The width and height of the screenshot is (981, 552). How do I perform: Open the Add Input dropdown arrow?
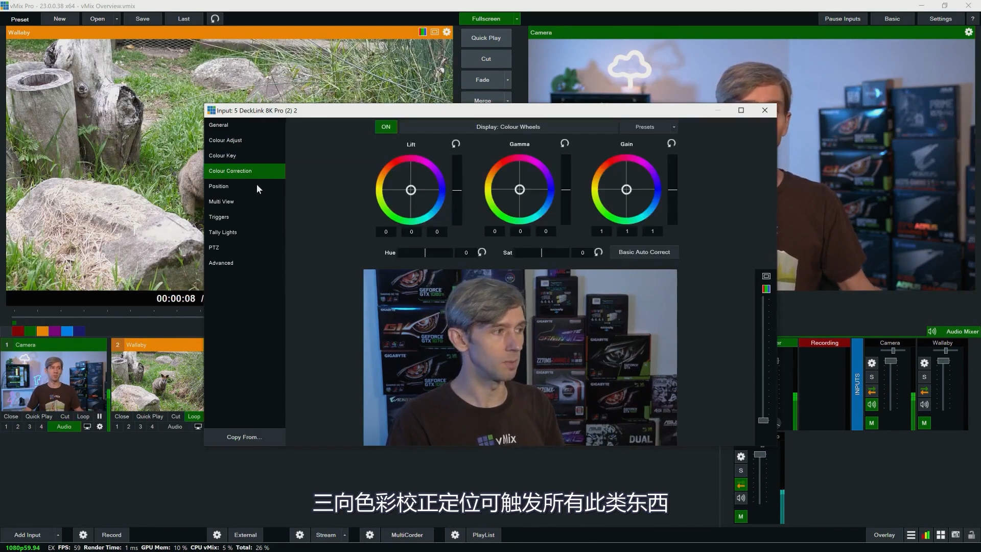(58, 535)
